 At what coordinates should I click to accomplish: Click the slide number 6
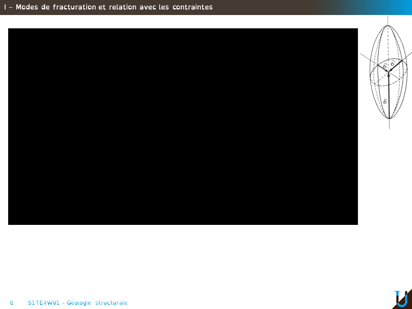(x=12, y=303)
